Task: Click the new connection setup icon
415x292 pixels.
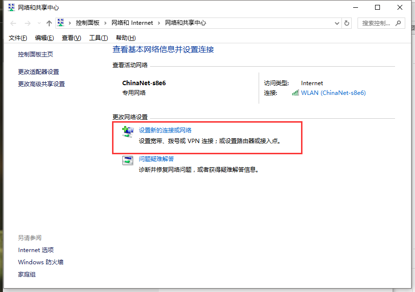Action: pyautogui.click(x=128, y=132)
